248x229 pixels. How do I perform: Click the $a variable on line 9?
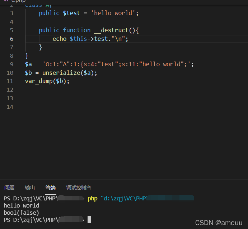(28, 64)
